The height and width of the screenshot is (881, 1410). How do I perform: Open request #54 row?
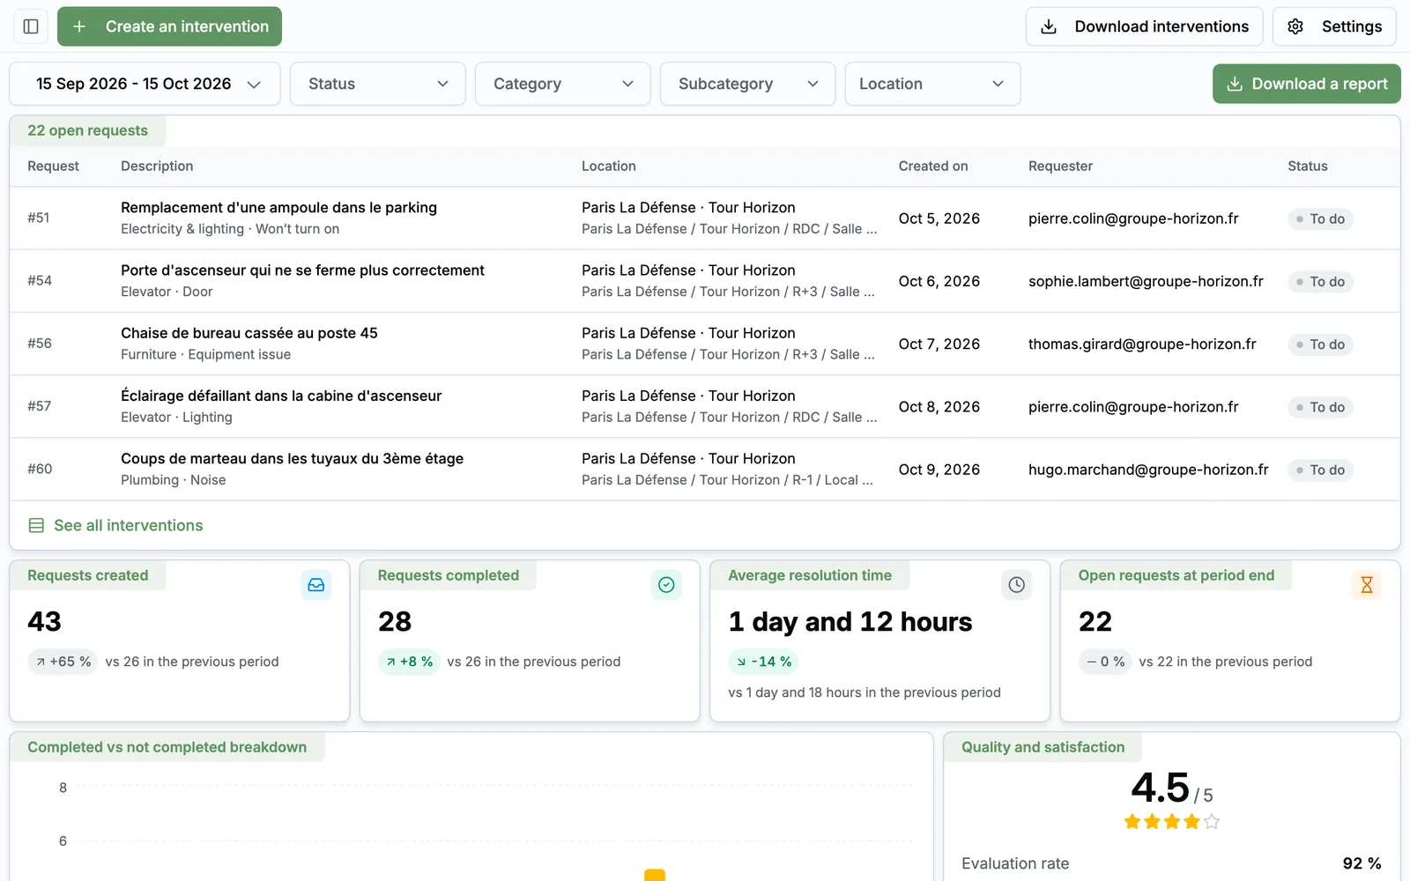705,281
